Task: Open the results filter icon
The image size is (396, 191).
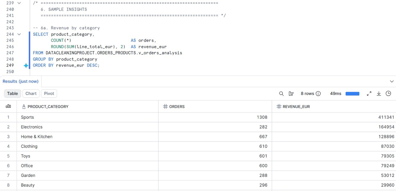Action: tap(291, 94)
